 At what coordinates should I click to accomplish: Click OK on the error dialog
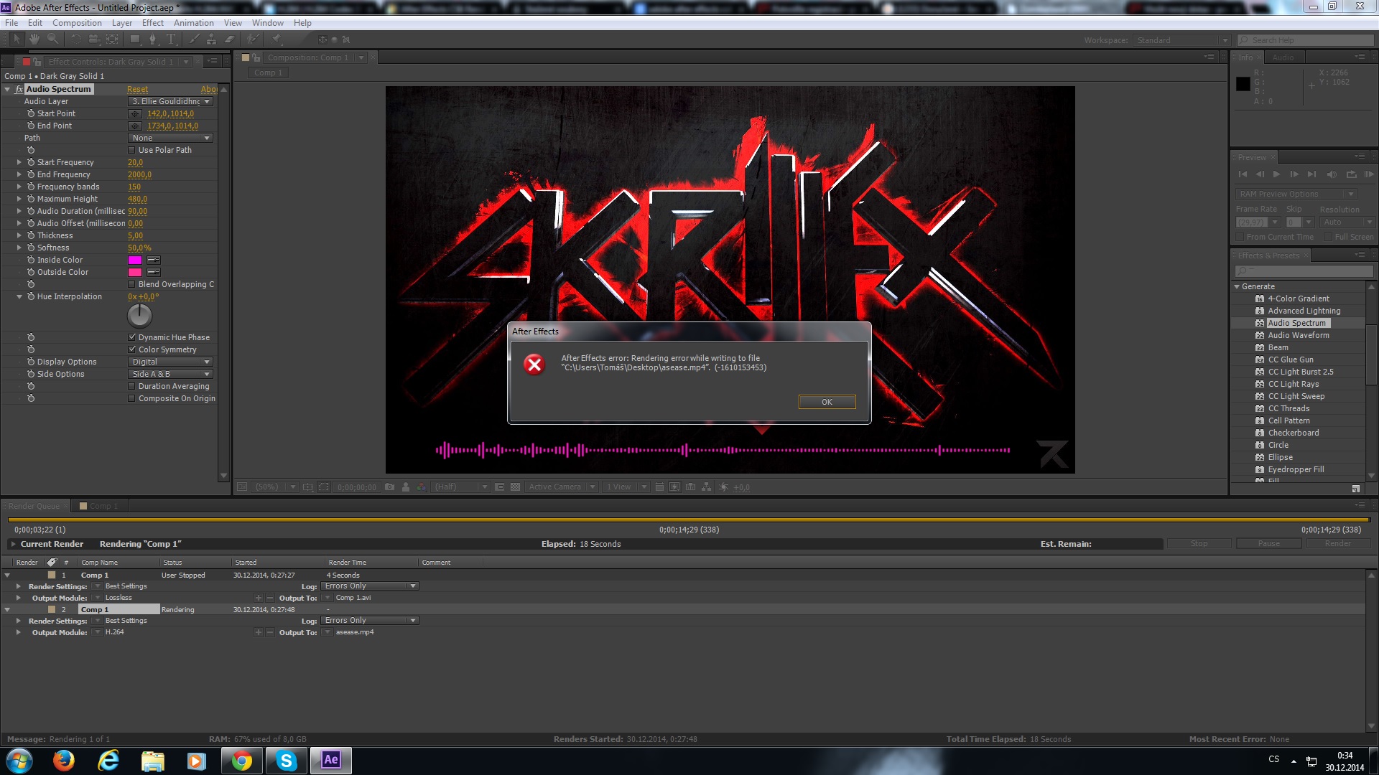coord(827,402)
